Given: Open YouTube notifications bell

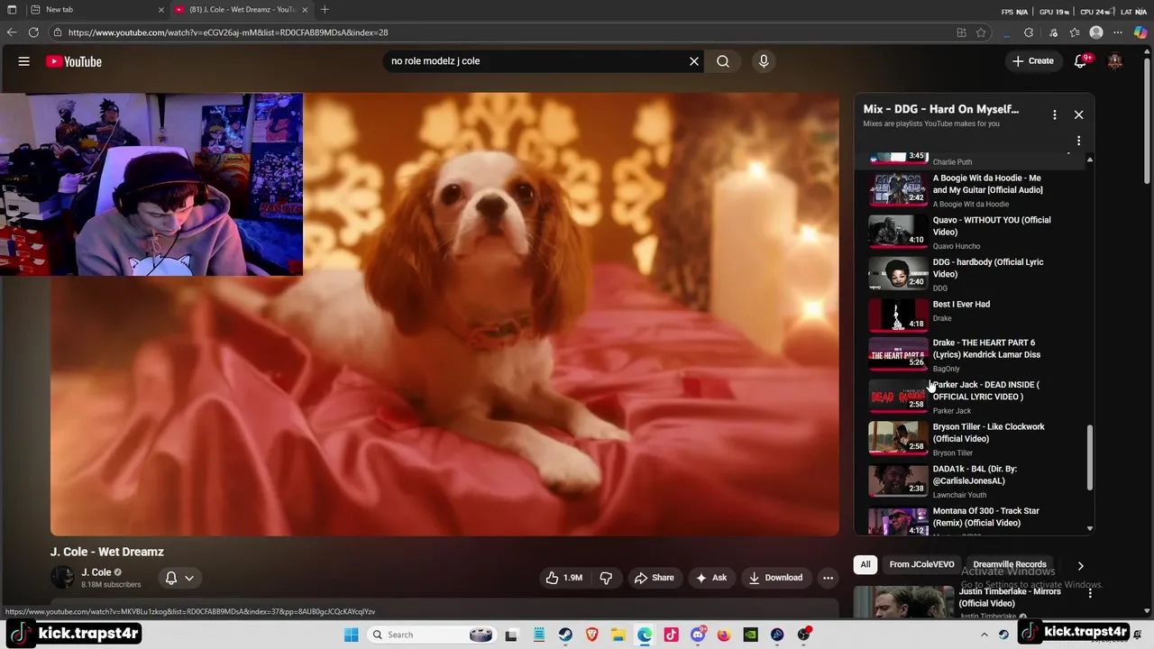Looking at the screenshot, I should click(1081, 61).
